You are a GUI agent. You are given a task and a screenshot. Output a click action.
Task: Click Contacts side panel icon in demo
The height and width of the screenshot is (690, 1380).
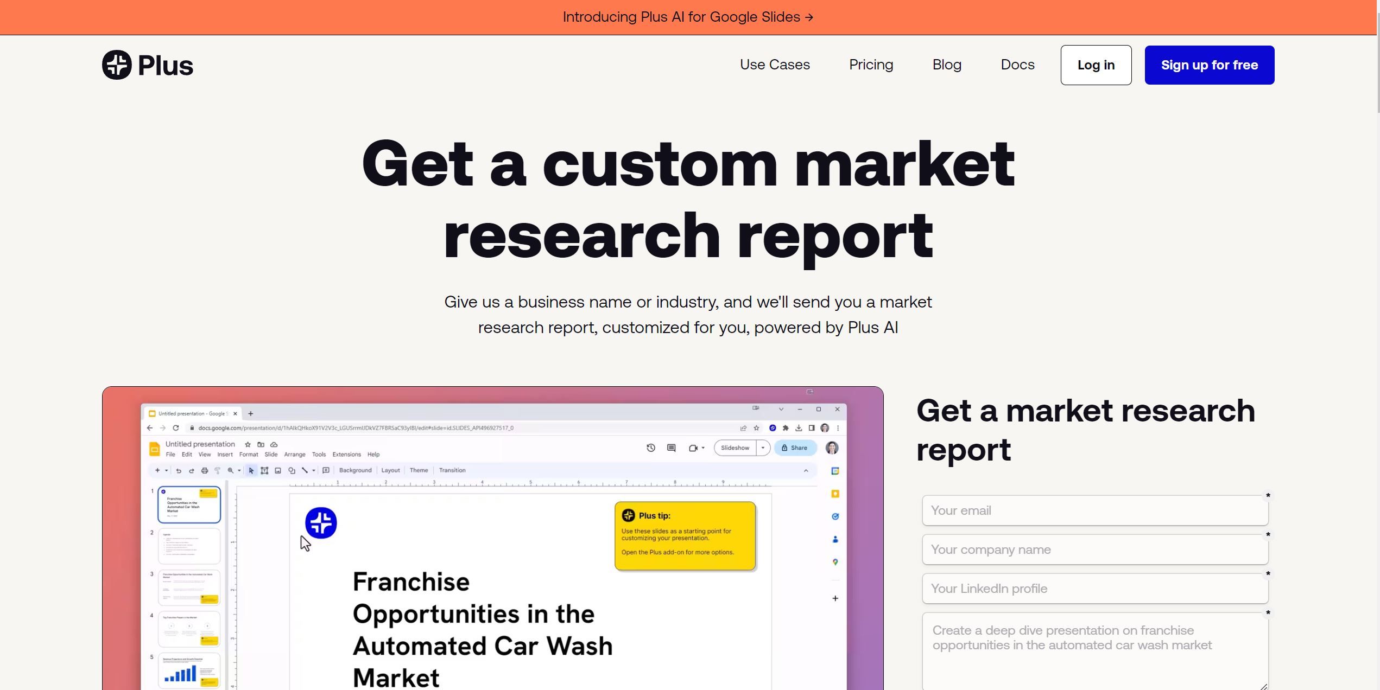pos(835,539)
